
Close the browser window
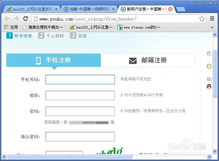pos(210,3)
